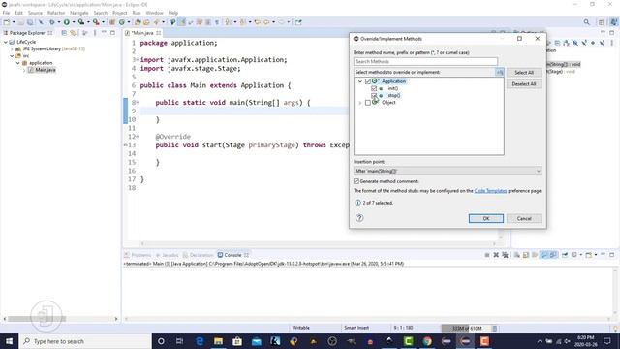Open the Code Templates preference link
The image size is (620, 349).
click(x=490, y=191)
